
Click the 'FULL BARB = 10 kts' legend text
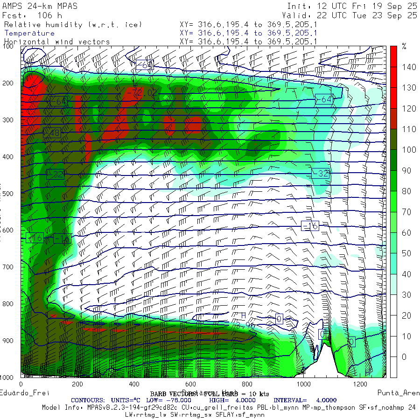236,394
